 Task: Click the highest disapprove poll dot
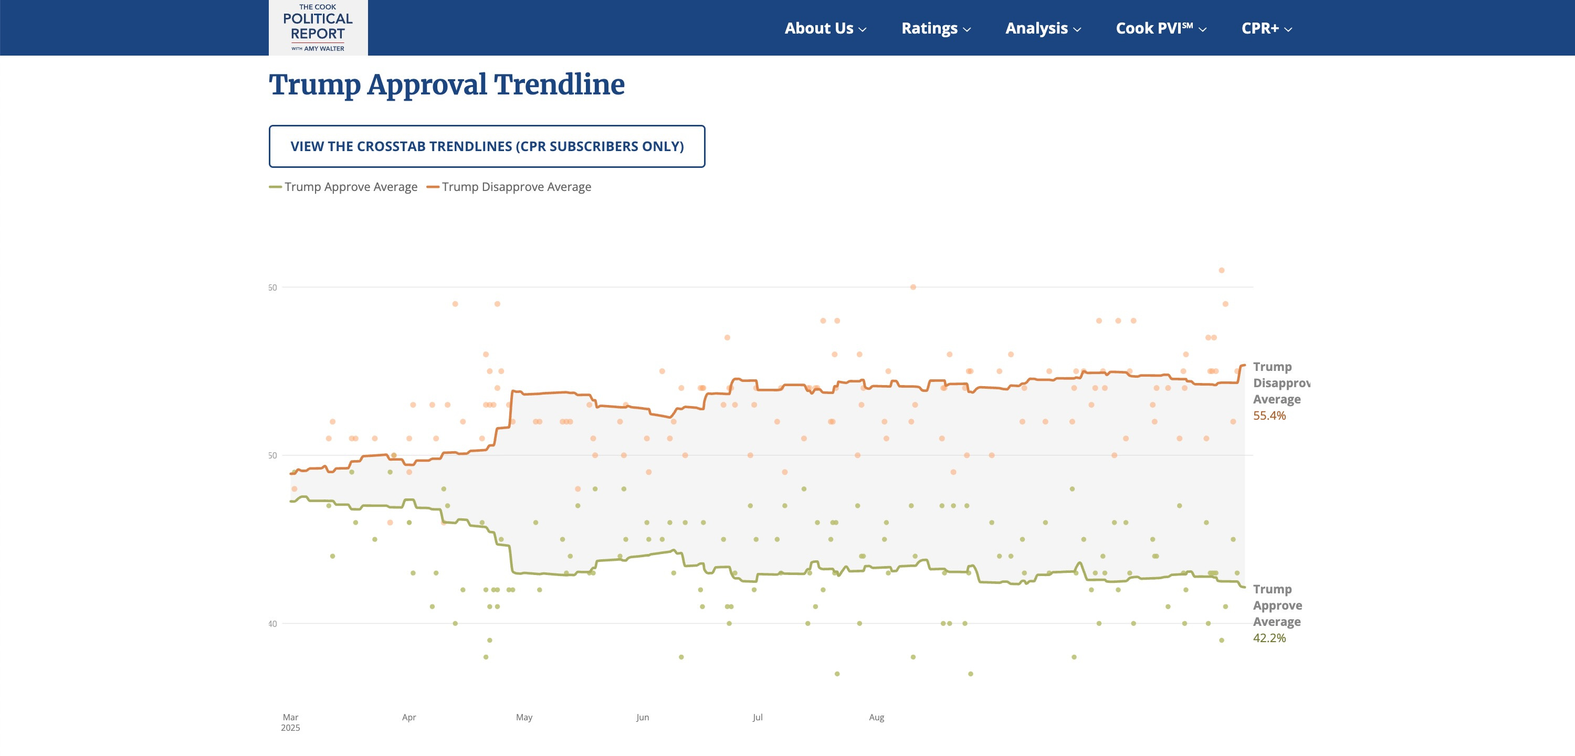[x=1221, y=270]
